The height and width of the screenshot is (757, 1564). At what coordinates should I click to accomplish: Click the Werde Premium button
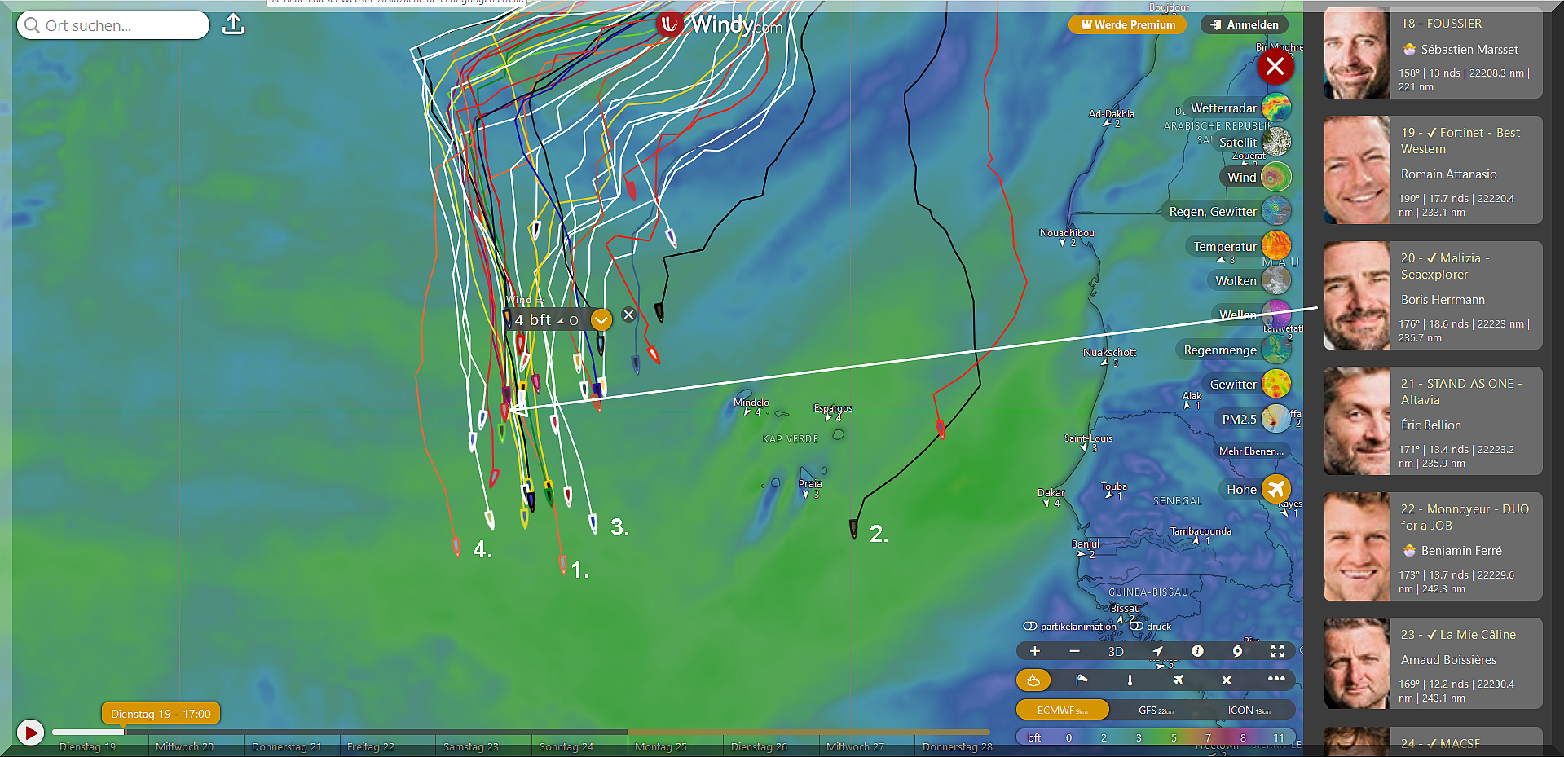click(x=1128, y=24)
